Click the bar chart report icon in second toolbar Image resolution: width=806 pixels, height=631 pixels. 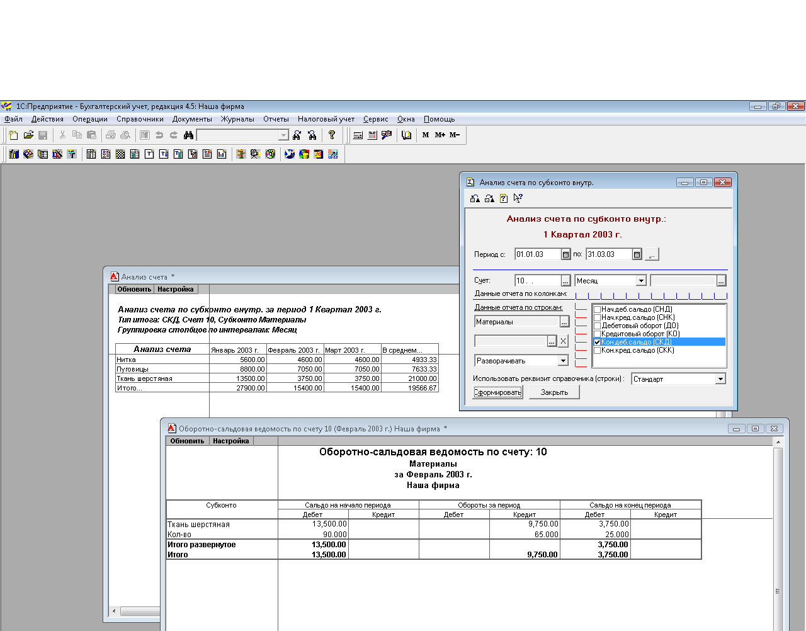222,154
